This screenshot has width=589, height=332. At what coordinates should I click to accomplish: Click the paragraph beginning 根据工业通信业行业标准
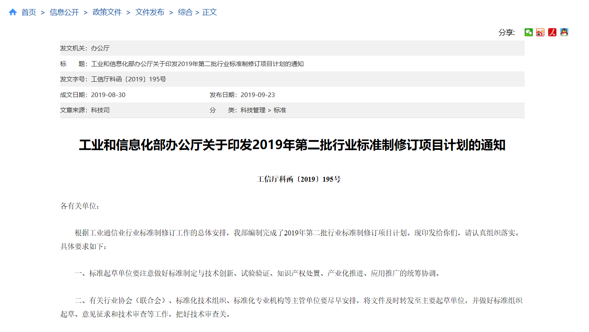292,240
